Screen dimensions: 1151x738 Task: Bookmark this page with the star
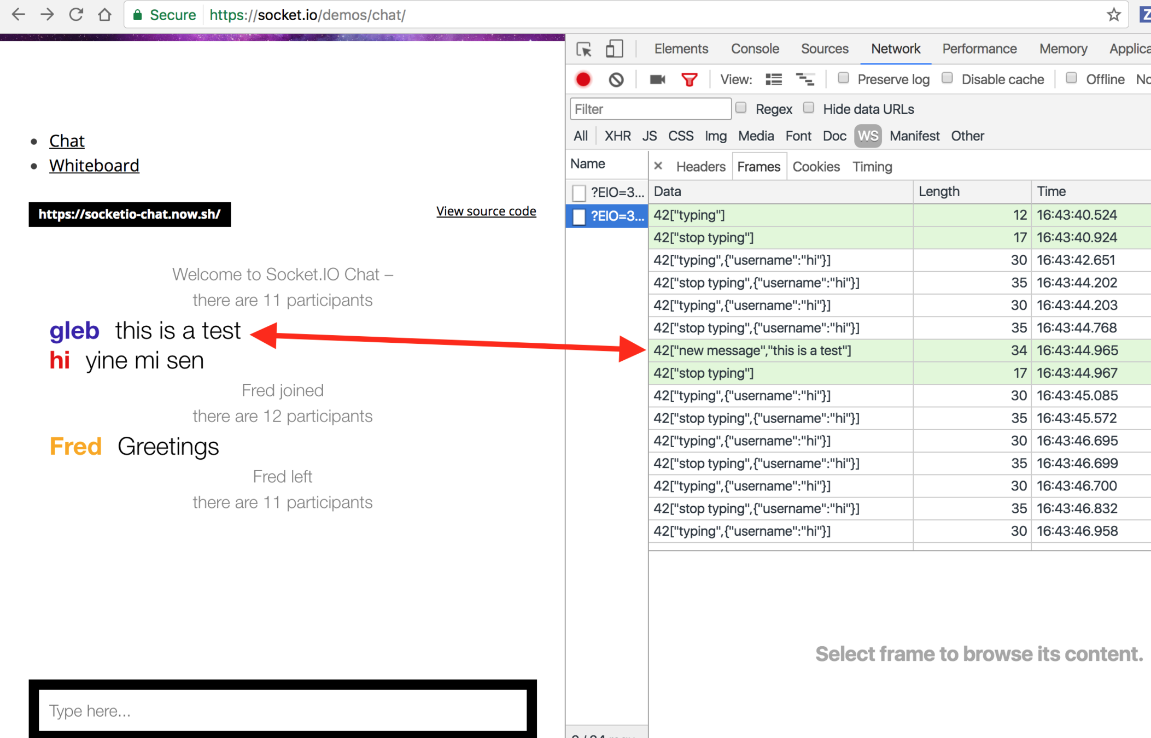(x=1114, y=15)
